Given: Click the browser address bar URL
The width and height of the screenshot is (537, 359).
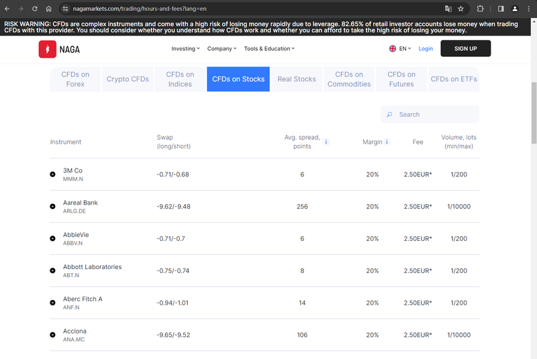Looking at the screenshot, I should (140, 9).
